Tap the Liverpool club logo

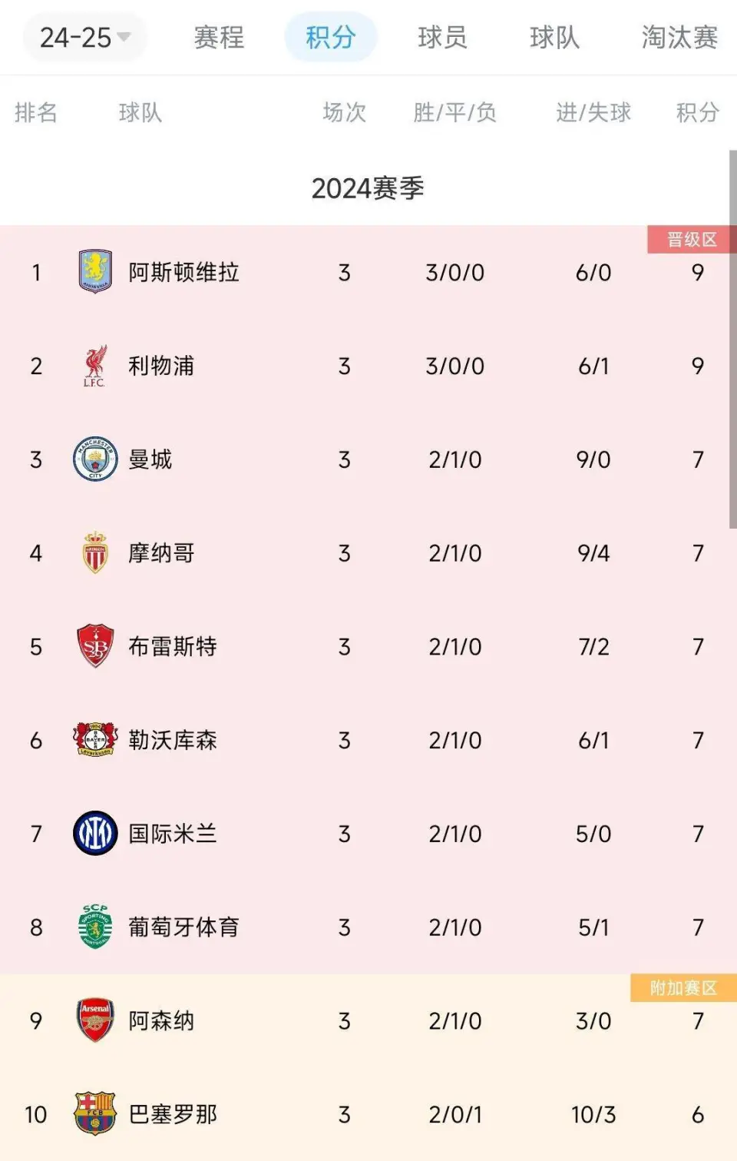coord(95,366)
